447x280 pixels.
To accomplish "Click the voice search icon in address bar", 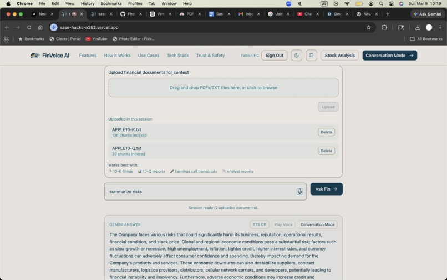I will point(54,27).
